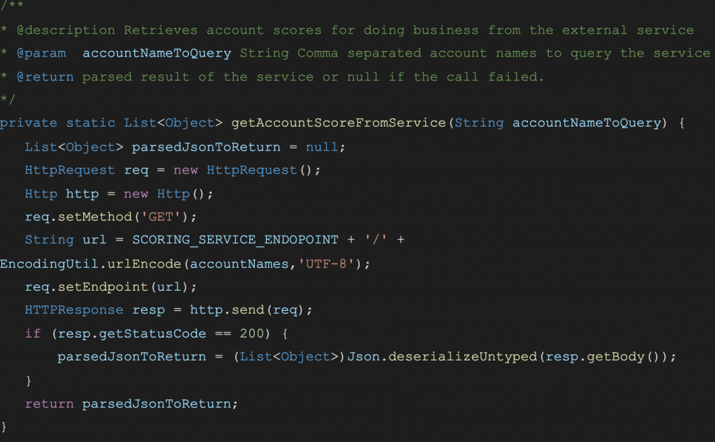Click the 'GET' string literal

[161, 217]
